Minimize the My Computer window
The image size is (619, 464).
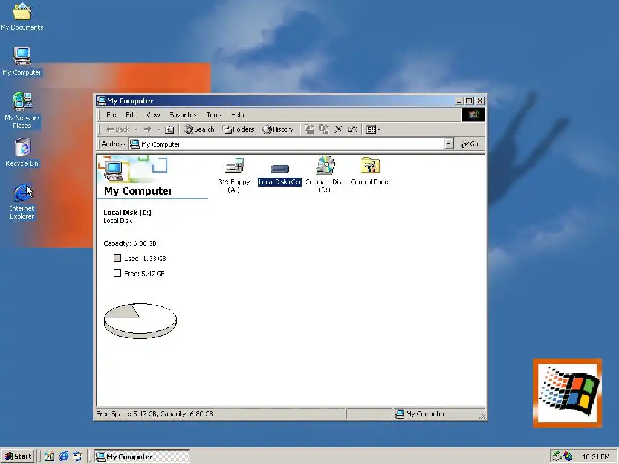[458, 101]
